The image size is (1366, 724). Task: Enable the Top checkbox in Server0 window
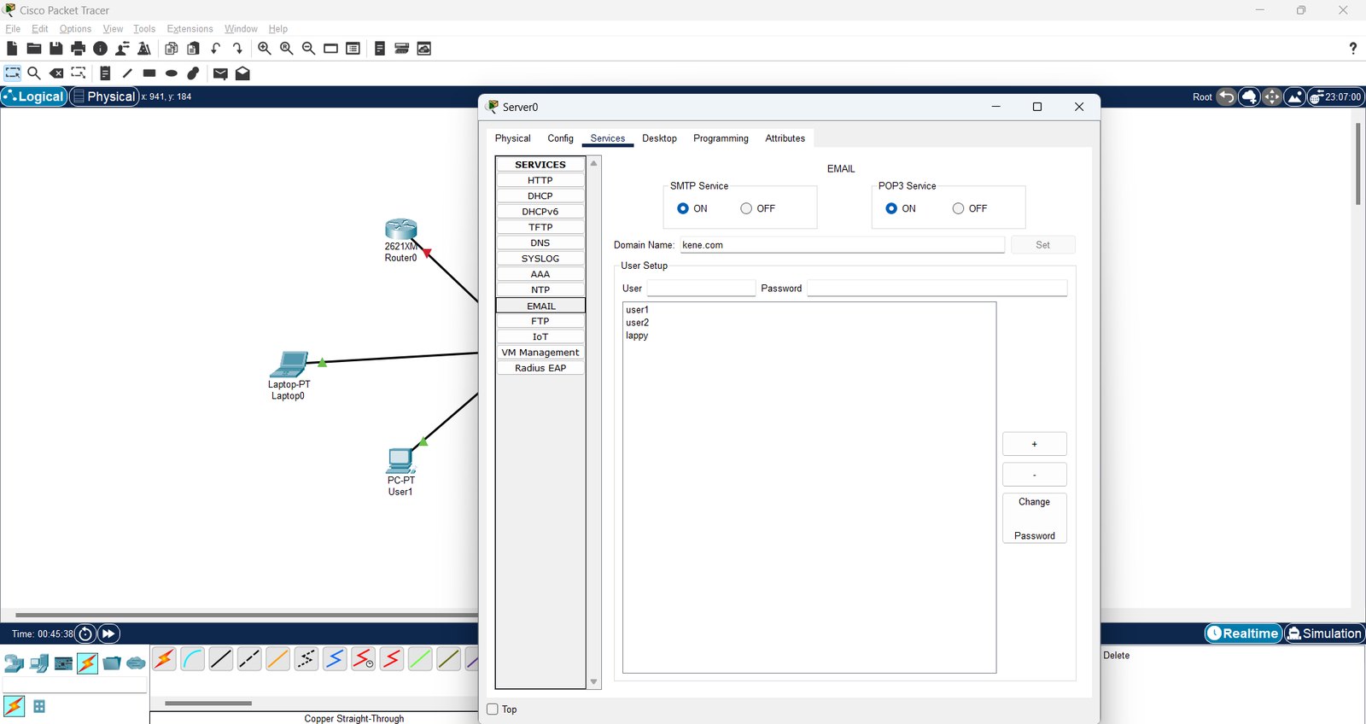(x=493, y=709)
